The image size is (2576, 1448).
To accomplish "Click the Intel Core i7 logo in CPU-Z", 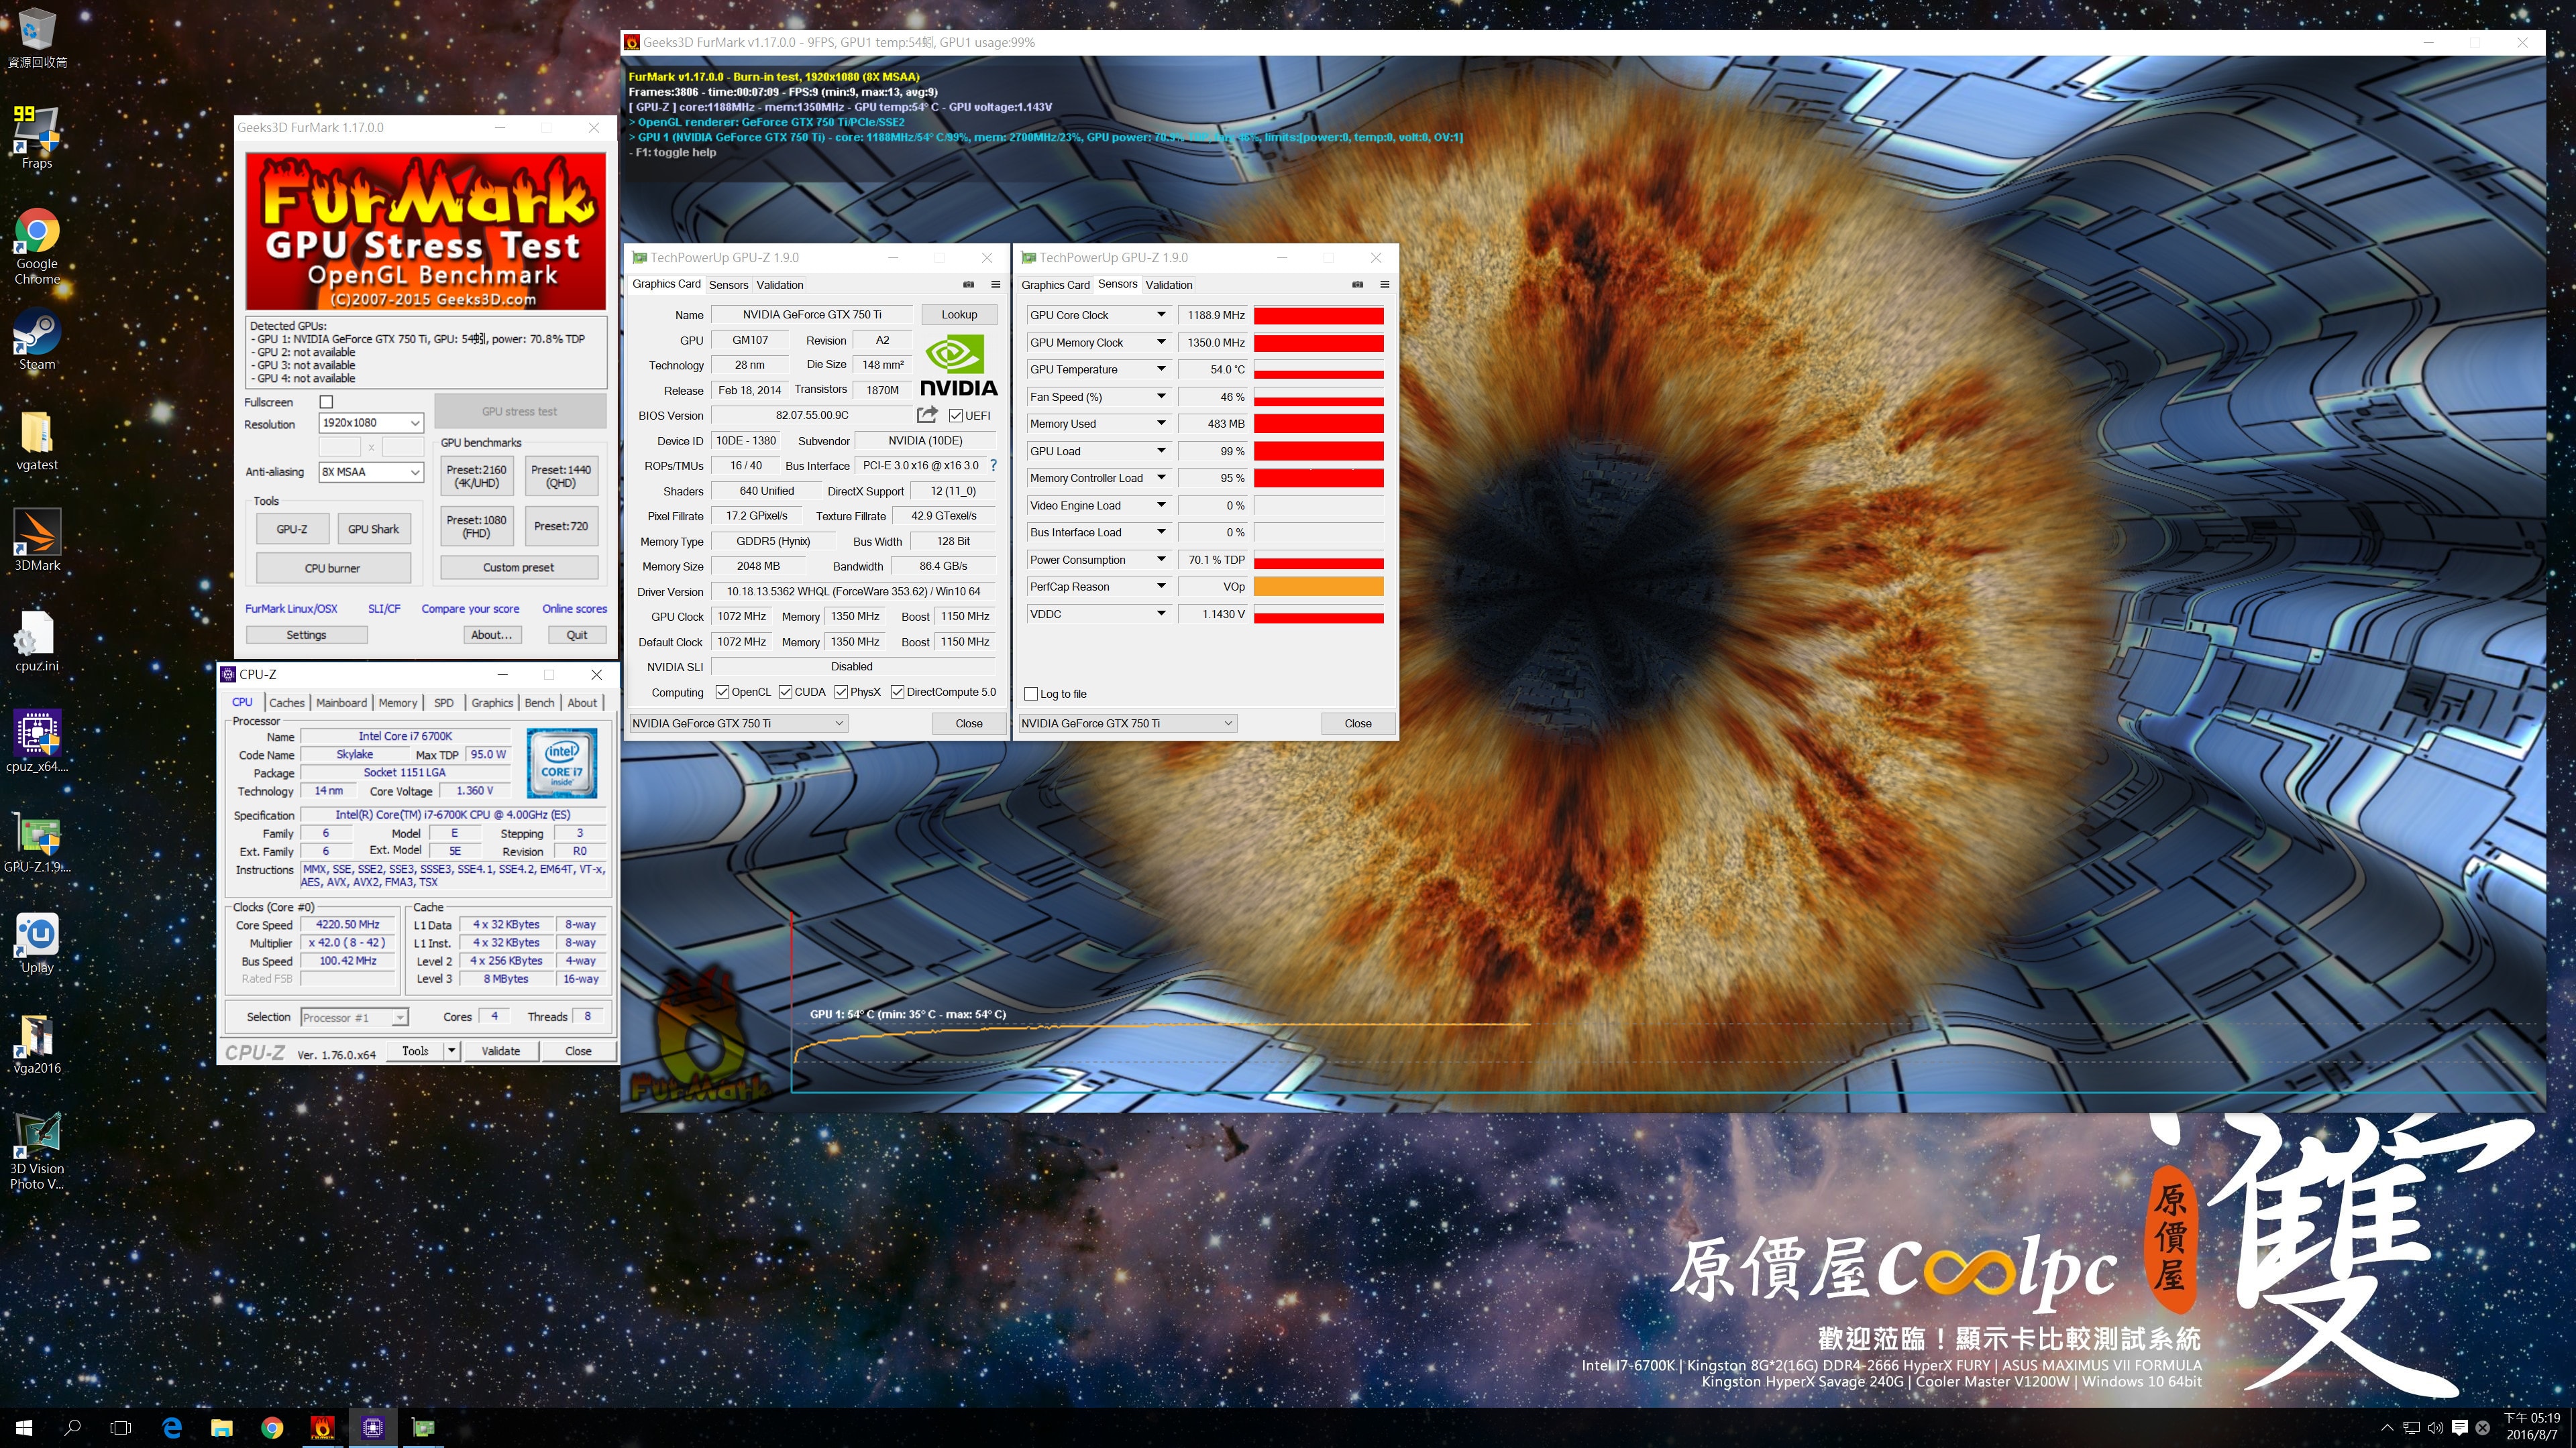I will pos(562,764).
